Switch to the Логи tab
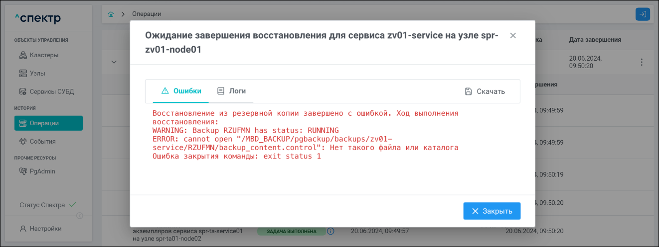 (x=231, y=91)
